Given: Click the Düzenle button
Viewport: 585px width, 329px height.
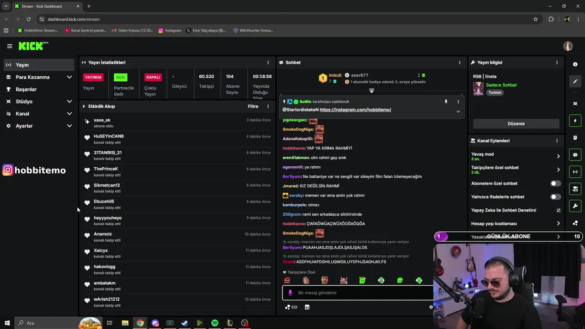Looking at the screenshot, I should [x=516, y=123].
